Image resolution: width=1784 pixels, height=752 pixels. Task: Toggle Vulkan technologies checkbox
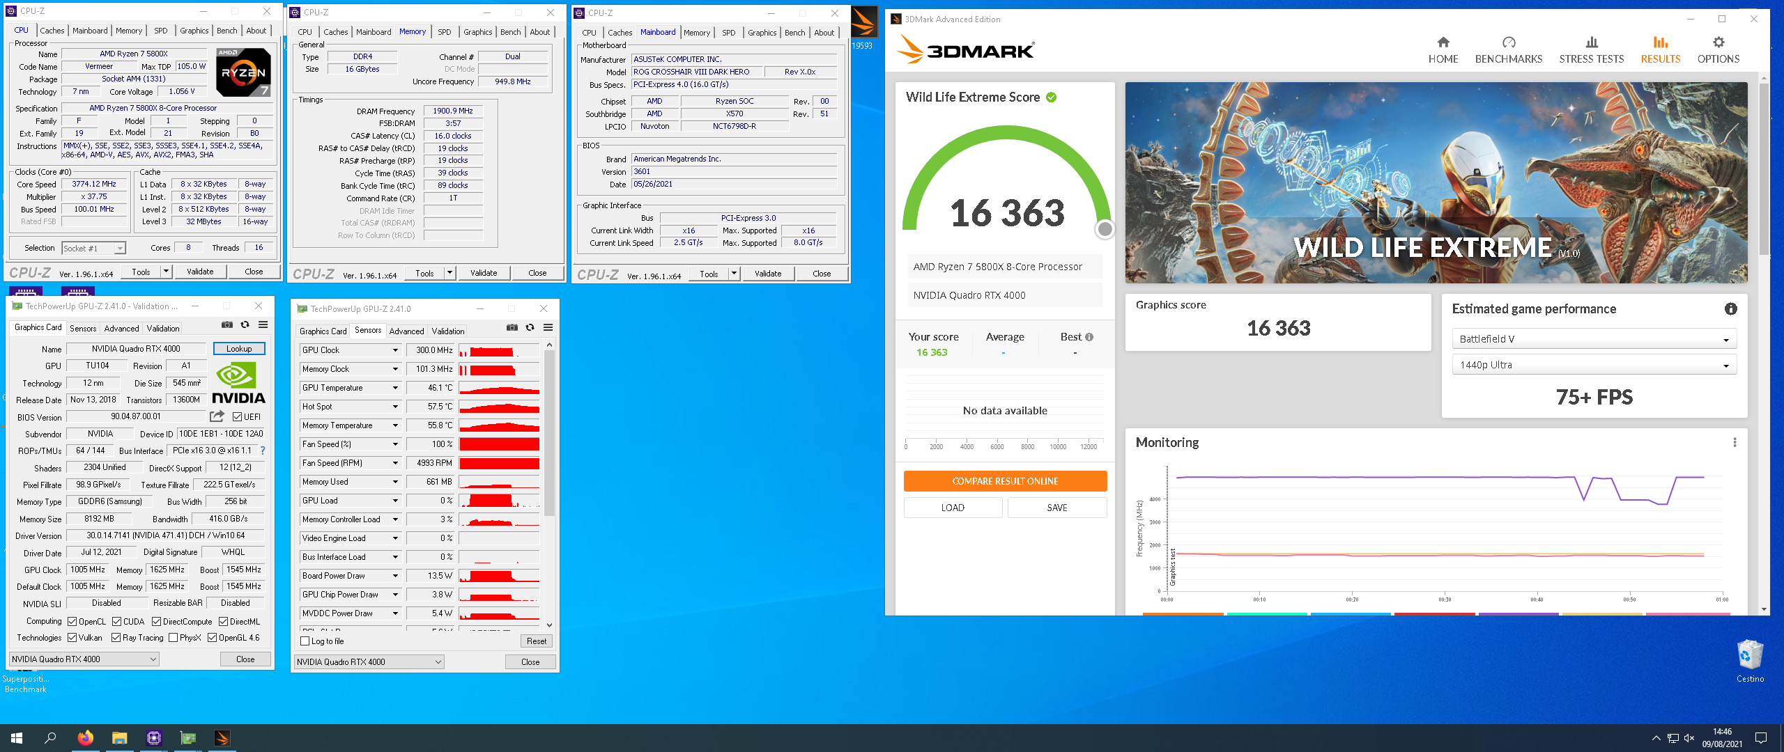pyautogui.click(x=72, y=637)
